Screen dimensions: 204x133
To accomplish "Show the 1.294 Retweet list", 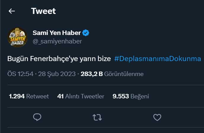I will [29, 96].
